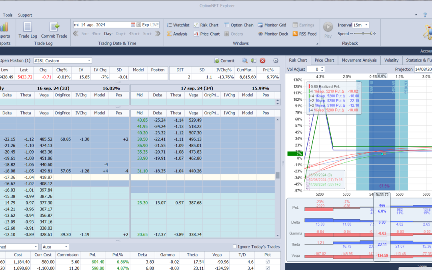
Task: Click the Day- time step button
Action: pyautogui.click(x=108, y=34)
